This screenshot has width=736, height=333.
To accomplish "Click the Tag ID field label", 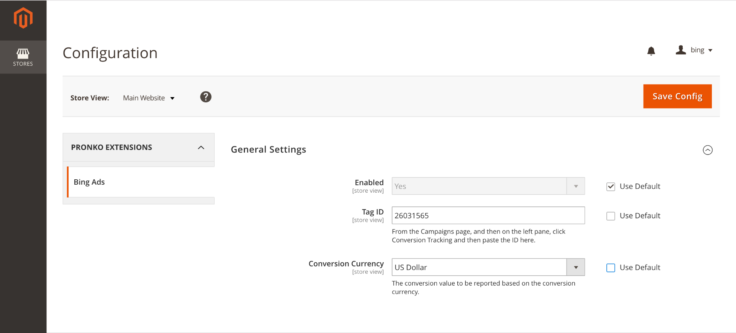I will click(373, 212).
